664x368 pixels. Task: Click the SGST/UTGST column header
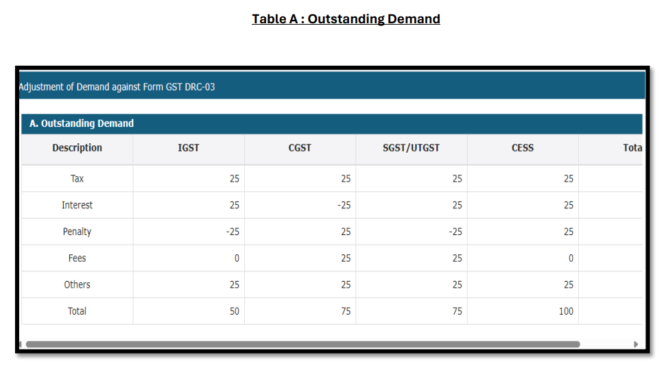(x=411, y=148)
